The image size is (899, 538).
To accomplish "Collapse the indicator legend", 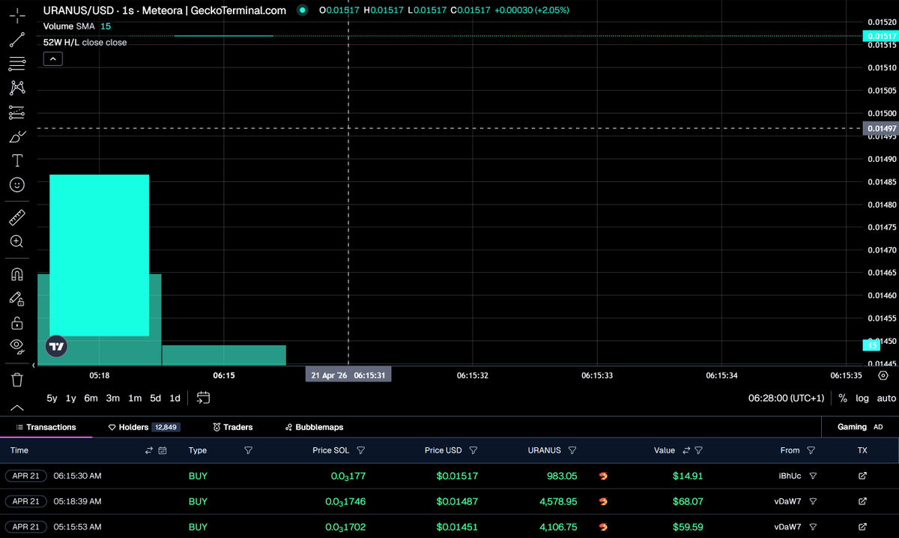I will coord(52,59).
